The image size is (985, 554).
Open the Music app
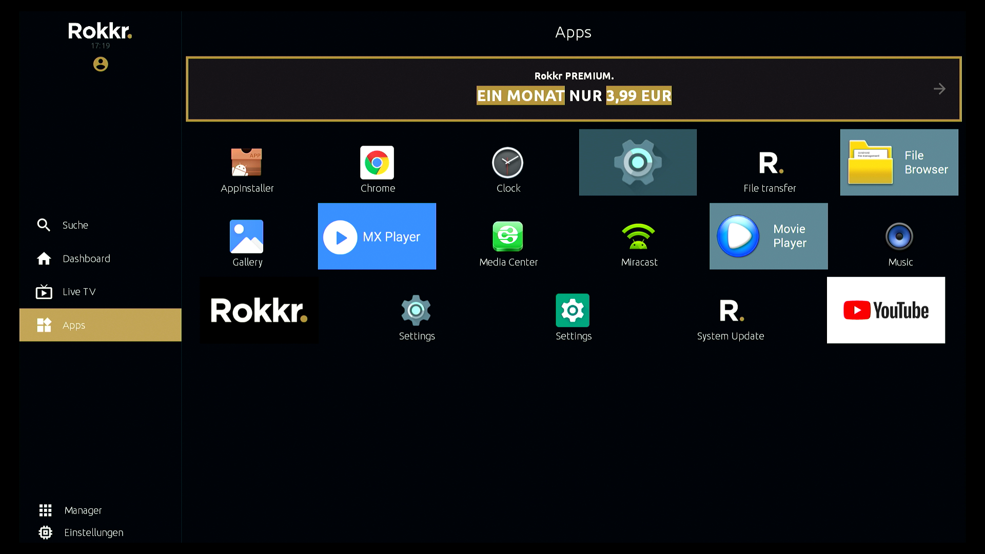click(900, 244)
